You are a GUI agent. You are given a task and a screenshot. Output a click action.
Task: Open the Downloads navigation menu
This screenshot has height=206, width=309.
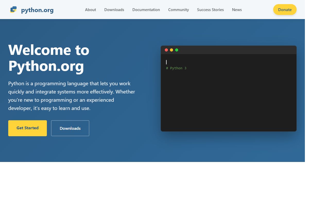[x=114, y=10]
